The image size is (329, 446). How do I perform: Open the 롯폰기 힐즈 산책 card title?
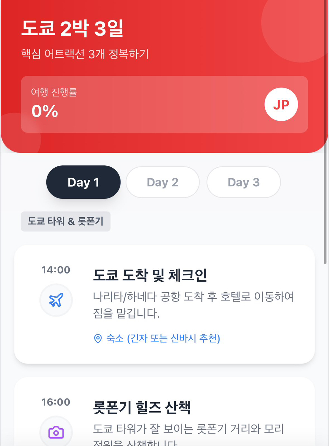point(142,407)
